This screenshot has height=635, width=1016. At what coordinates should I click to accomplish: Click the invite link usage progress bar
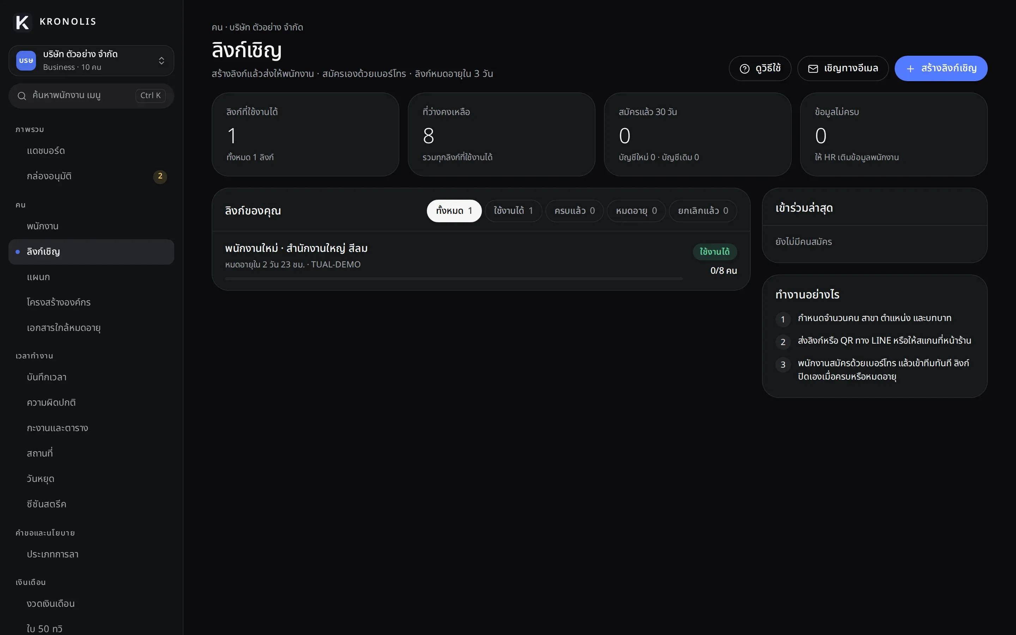point(454,278)
